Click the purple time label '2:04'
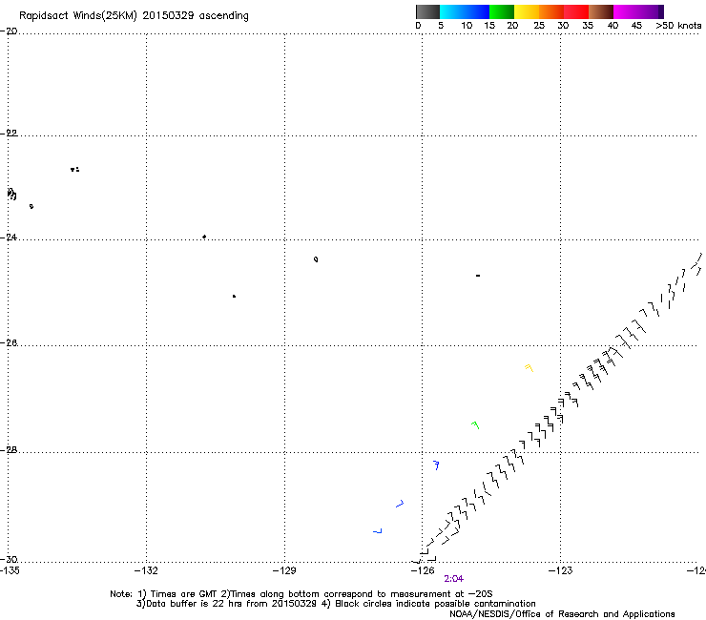 453,579
